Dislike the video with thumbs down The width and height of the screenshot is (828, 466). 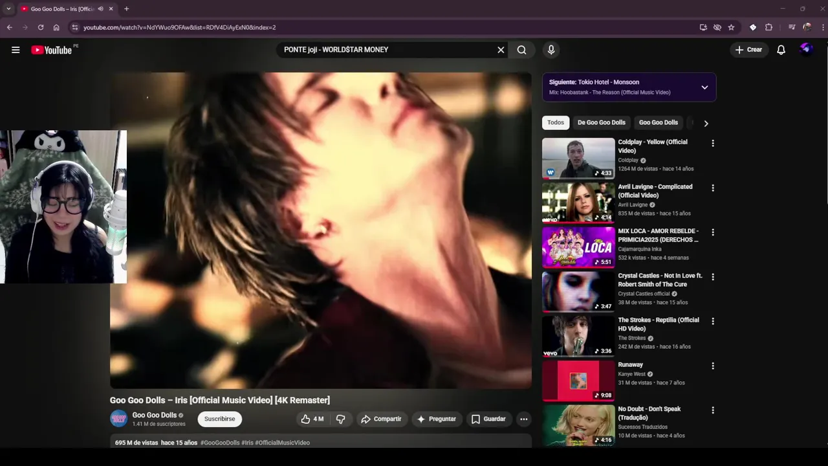(x=341, y=419)
